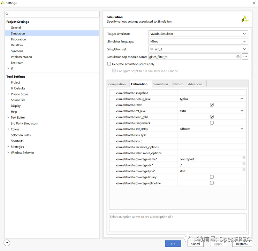Click the OK button
The height and width of the screenshot is (251, 258).
(173, 244)
